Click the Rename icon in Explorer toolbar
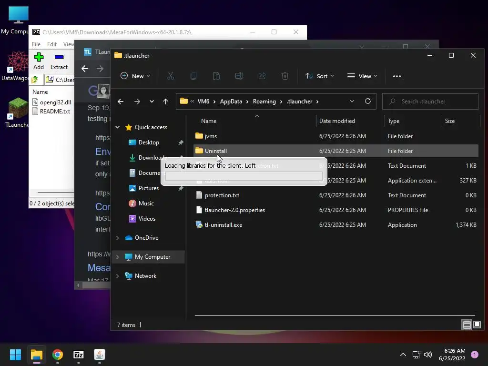 pyautogui.click(x=239, y=76)
